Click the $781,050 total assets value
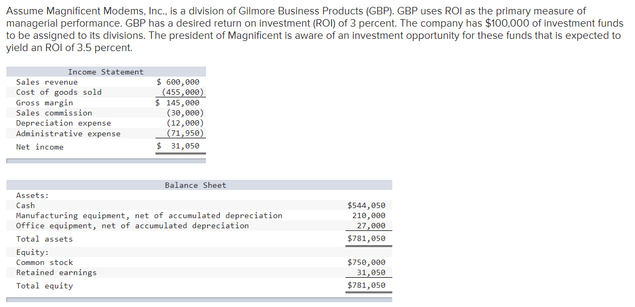This screenshot has width=635, height=307. [x=367, y=238]
